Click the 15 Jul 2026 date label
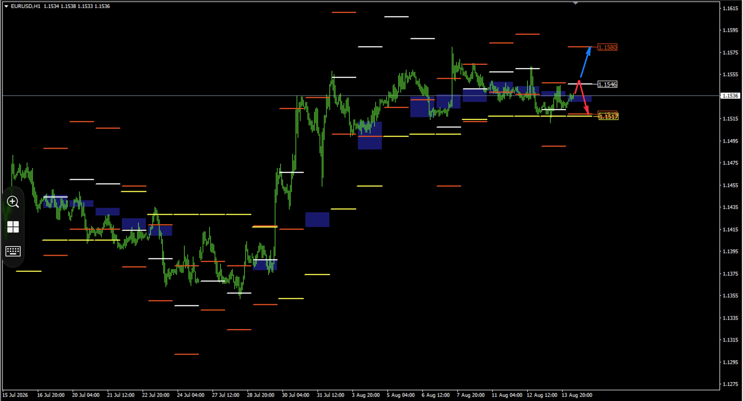This screenshot has width=743, height=401. click(15, 395)
